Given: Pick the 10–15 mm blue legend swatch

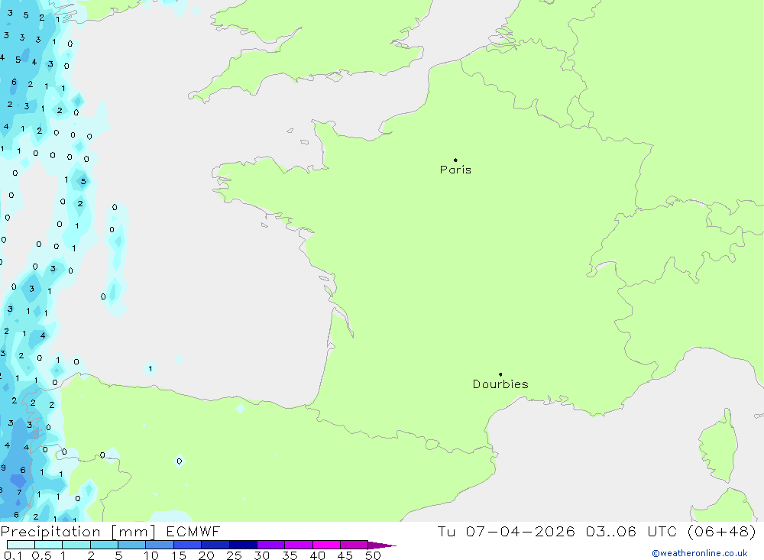Looking at the screenshot, I should 160,545.
